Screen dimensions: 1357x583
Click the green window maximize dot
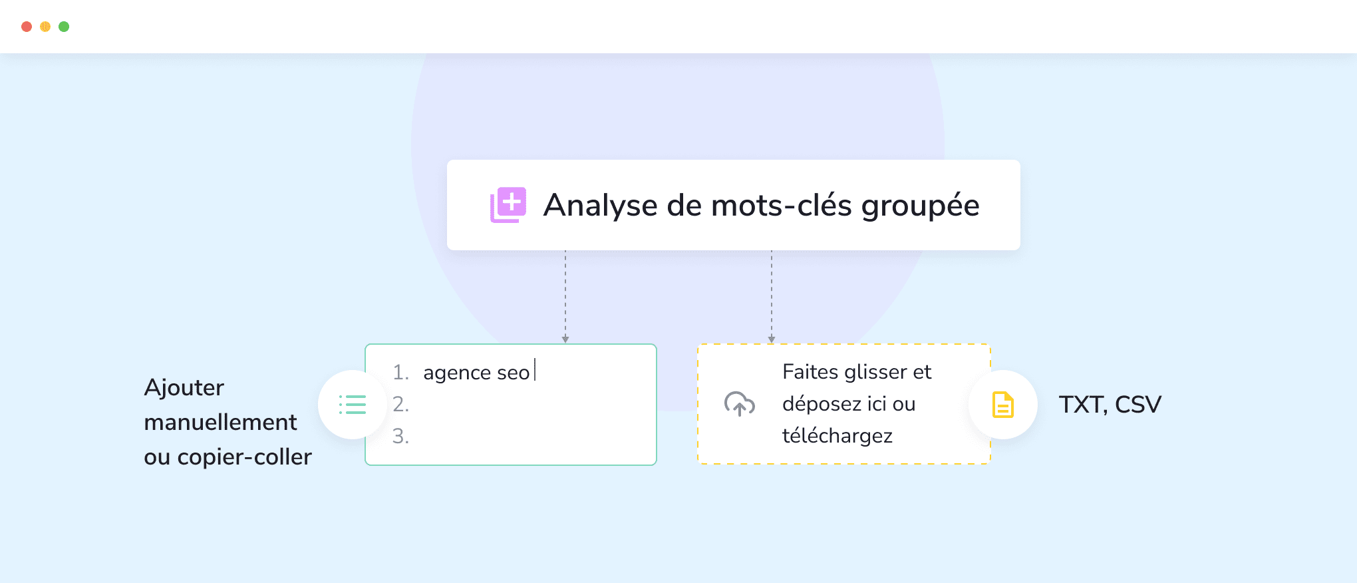point(64,27)
